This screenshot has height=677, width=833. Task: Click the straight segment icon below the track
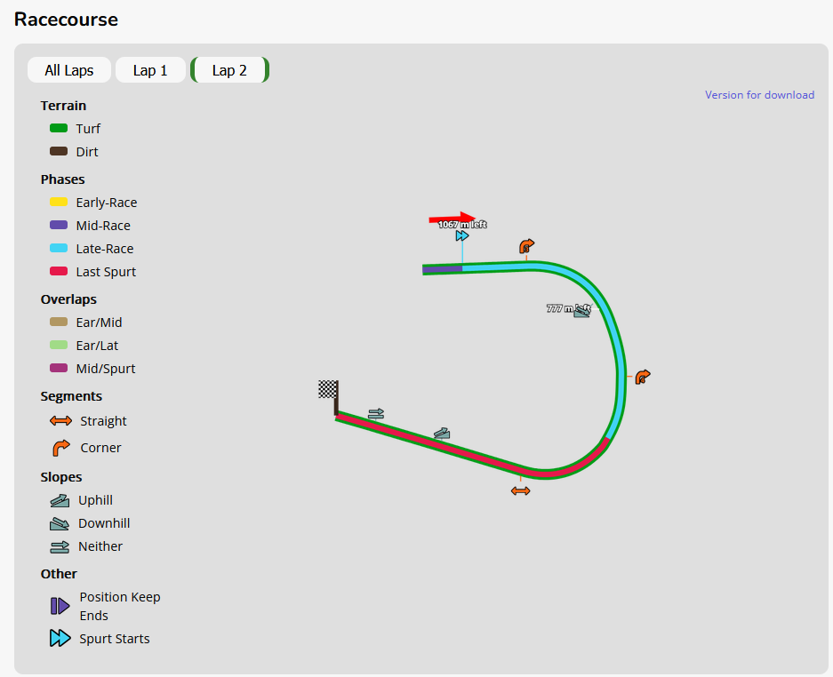click(x=521, y=491)
